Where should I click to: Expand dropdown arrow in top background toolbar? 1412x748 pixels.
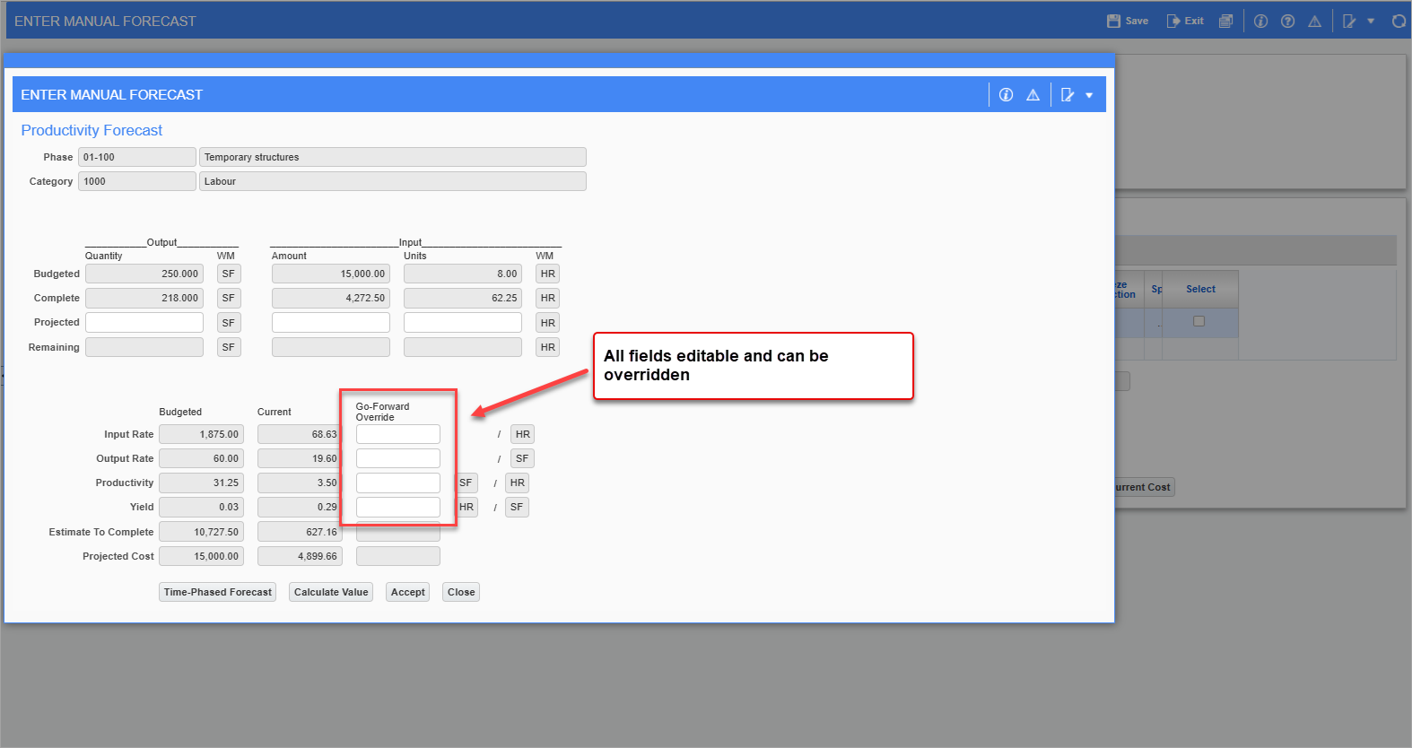tap(1371, 21)
